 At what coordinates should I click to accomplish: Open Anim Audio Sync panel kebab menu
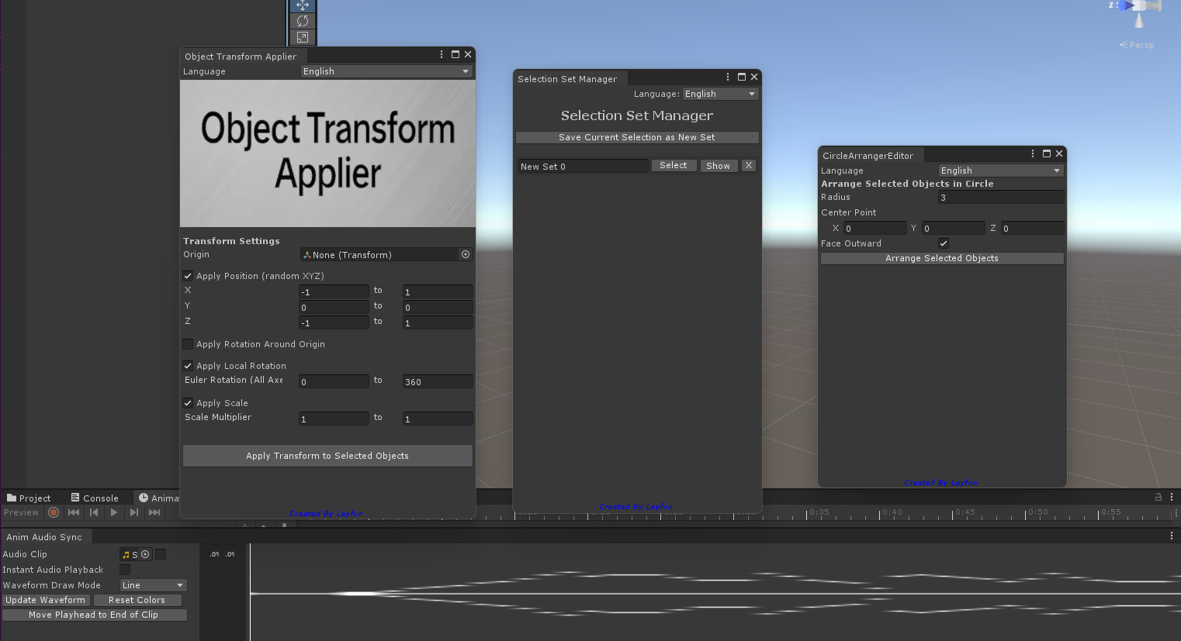[x=1172, y=536]
